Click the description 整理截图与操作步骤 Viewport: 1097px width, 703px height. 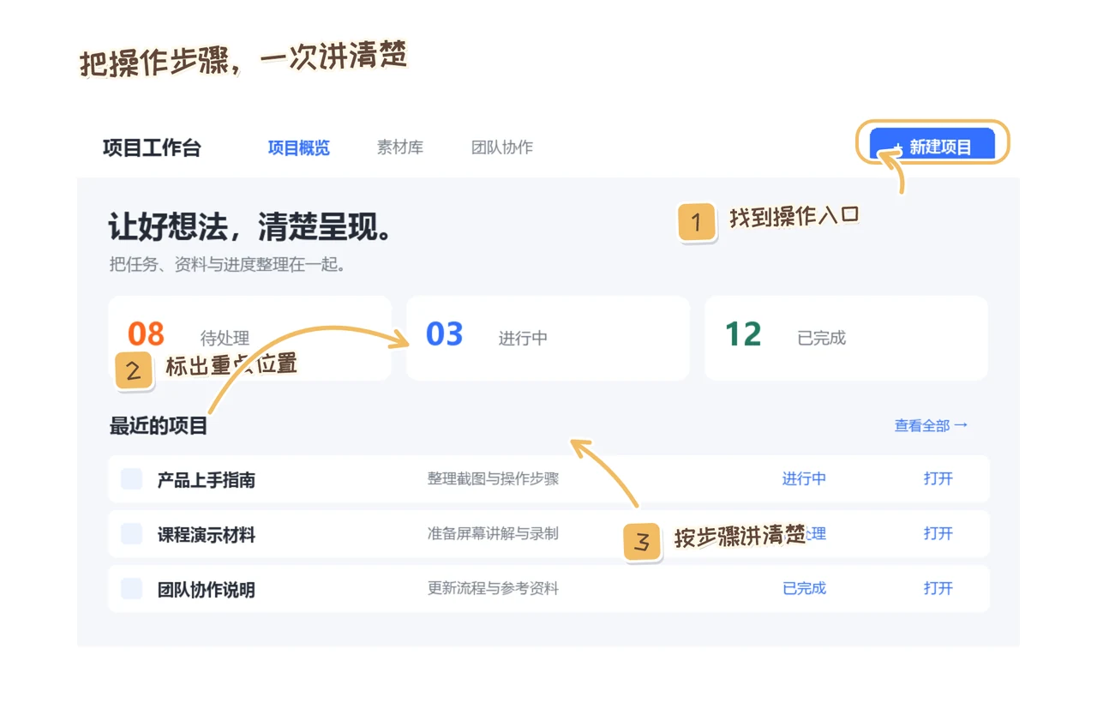point(493,478)
